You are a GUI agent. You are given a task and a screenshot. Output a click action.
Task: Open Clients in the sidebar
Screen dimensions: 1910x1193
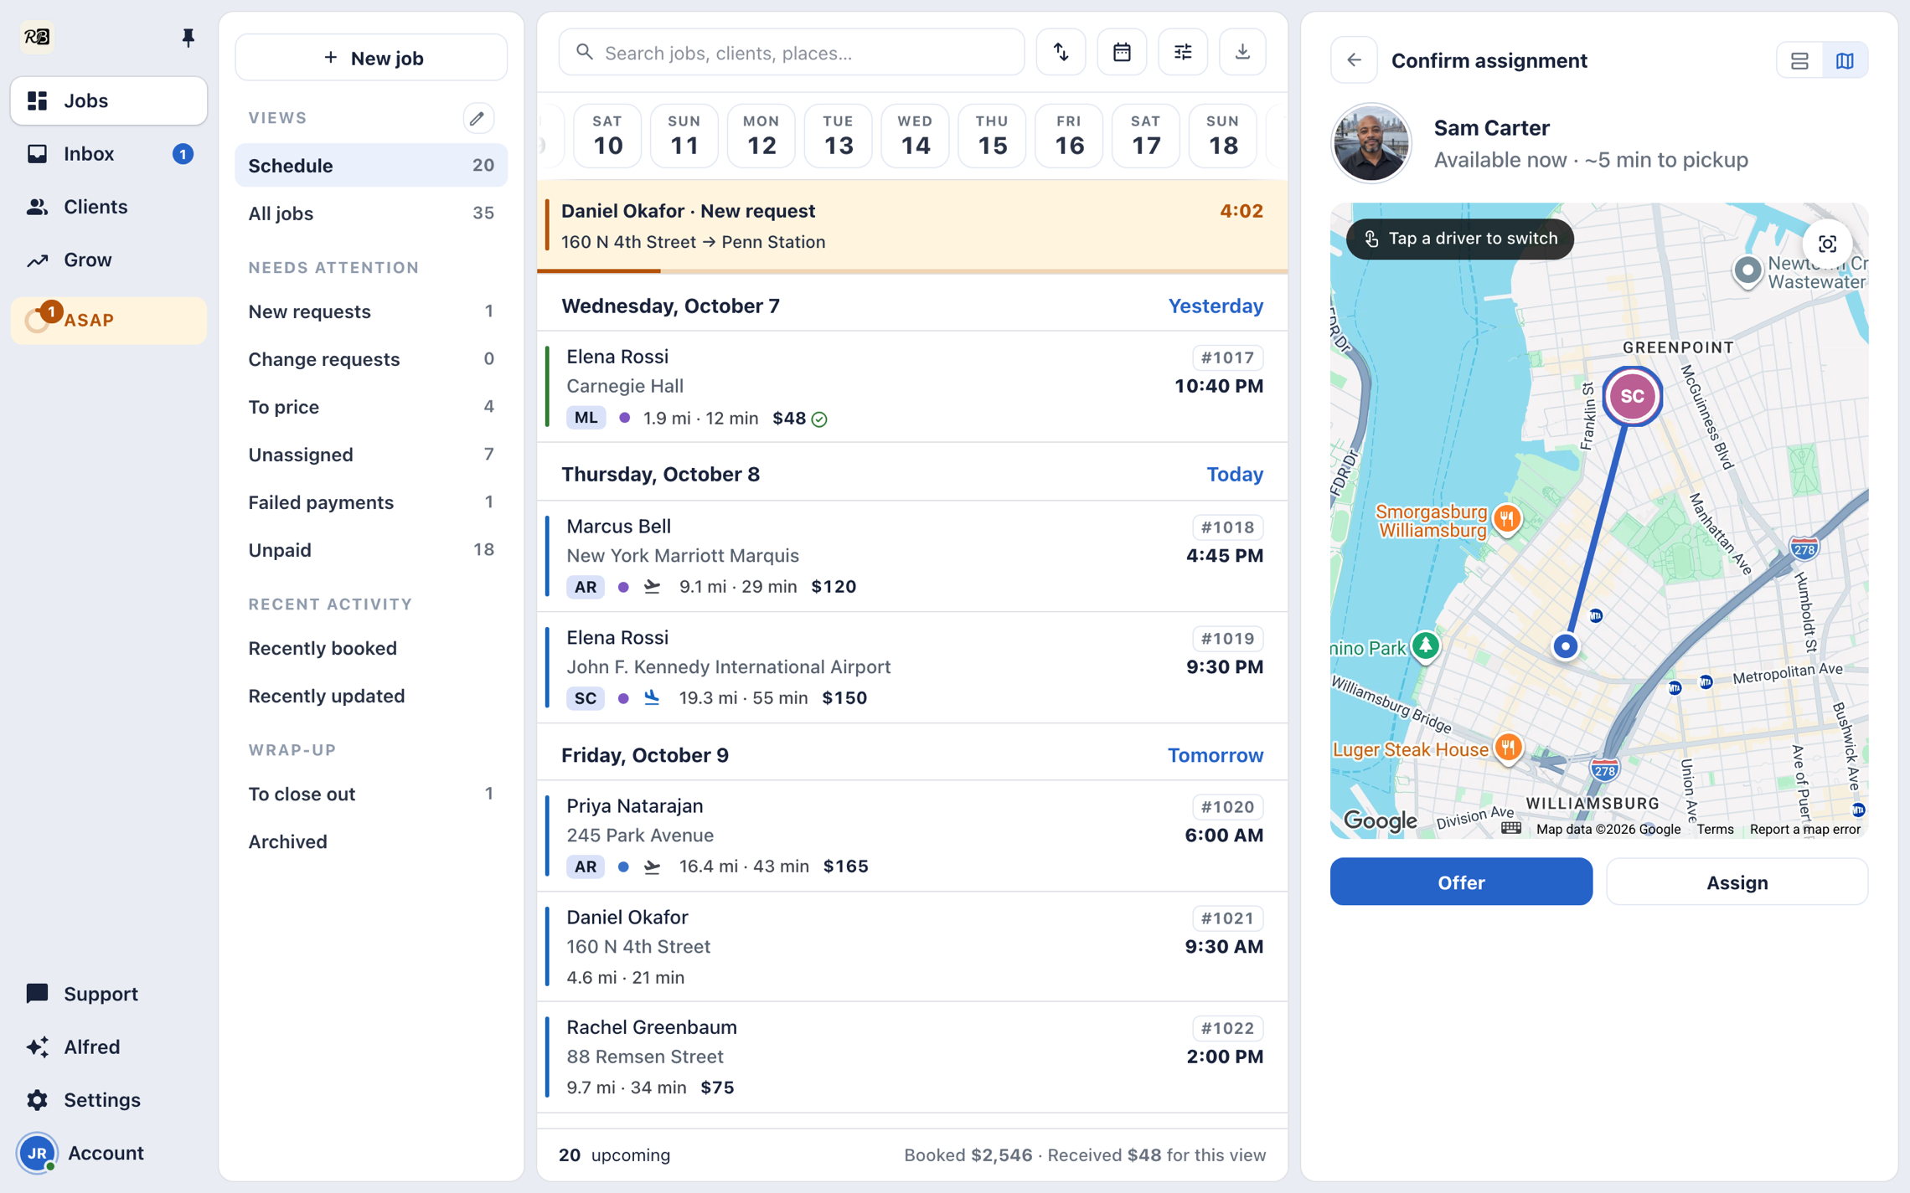[109, 207]
